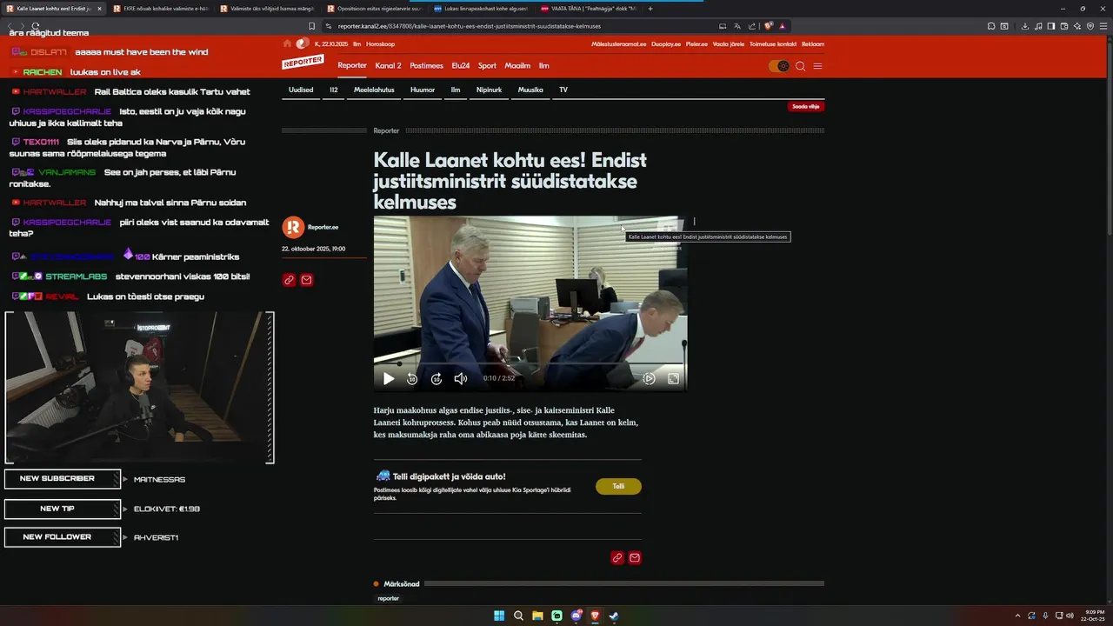Image resolution: width=1113 pixels, height=626 pixels.
Task: Open the Mälestusteraamat.ee link
Action: click(x=618, y=43)
